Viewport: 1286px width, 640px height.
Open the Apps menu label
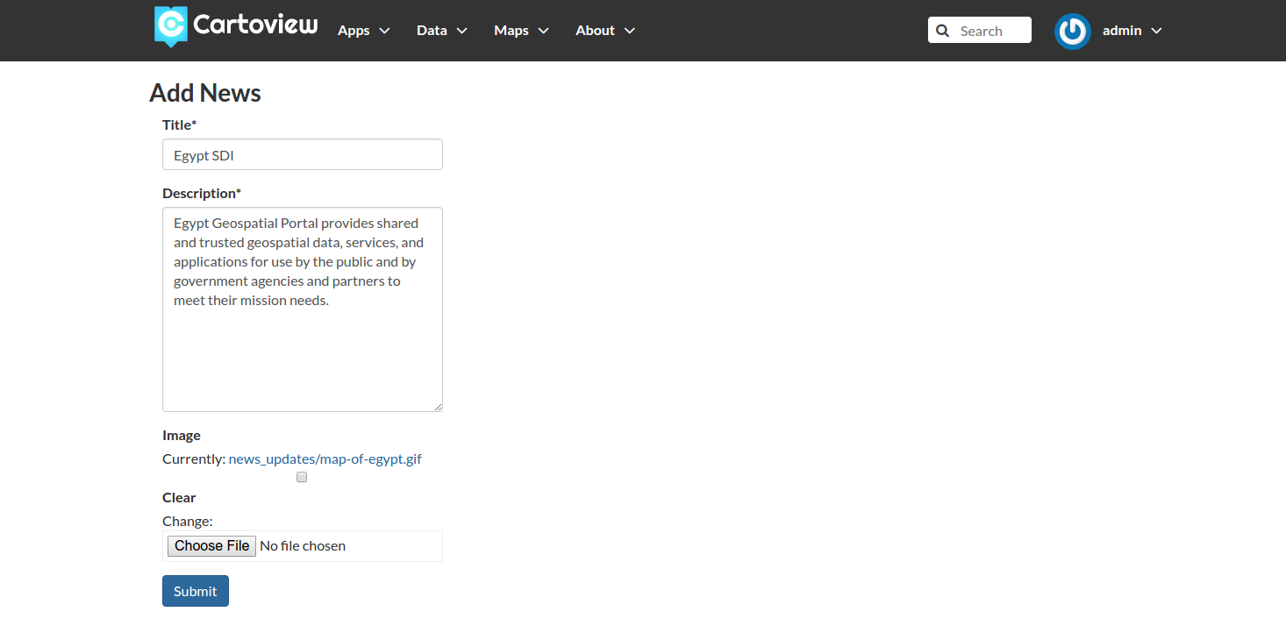[354, 31]
